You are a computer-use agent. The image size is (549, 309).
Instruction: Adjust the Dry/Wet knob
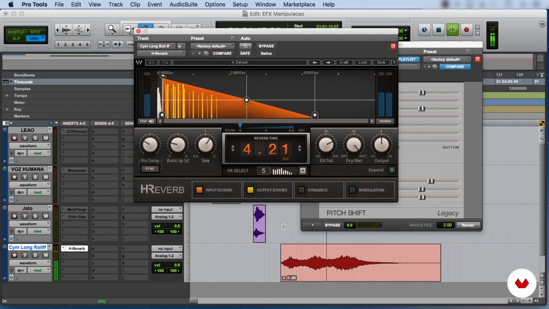pos(354,145)
